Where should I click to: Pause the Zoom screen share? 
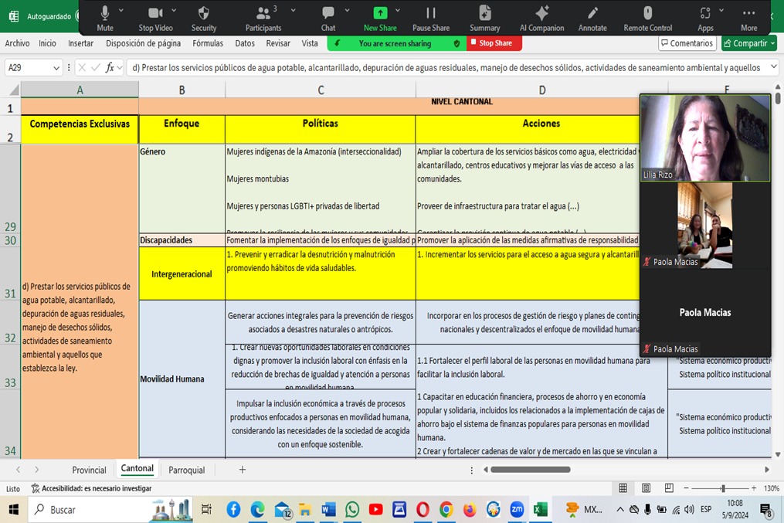tap(430, 19)
